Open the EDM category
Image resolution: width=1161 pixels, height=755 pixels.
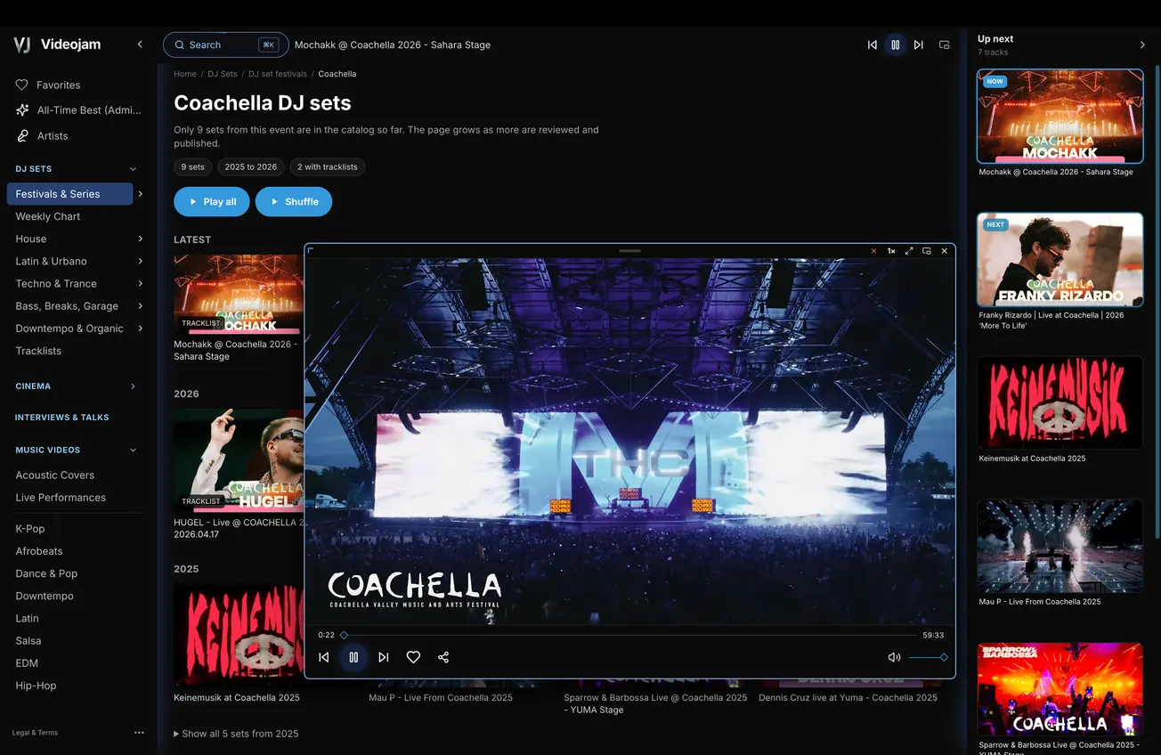(28, 663)
